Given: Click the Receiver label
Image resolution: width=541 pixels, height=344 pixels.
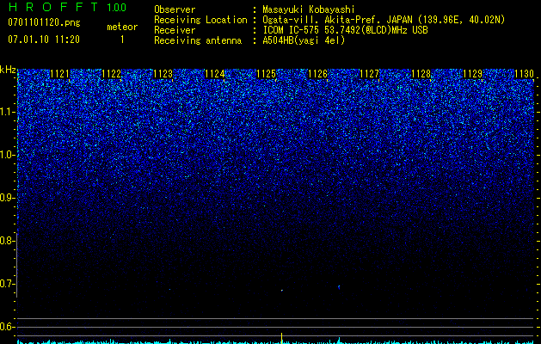Looking at the screenshot, I should pos(175,30).
